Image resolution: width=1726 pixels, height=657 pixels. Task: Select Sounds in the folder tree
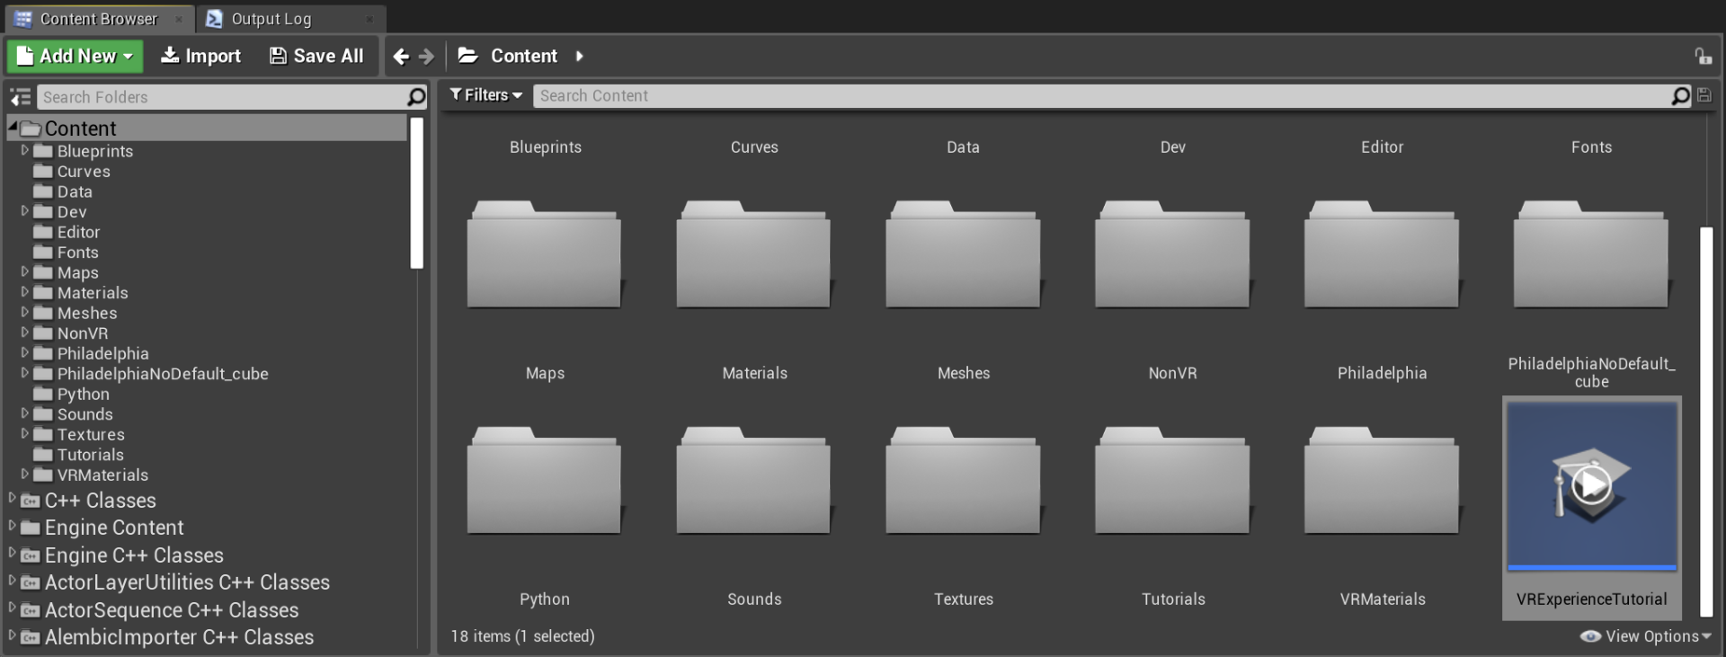[85, 414]
